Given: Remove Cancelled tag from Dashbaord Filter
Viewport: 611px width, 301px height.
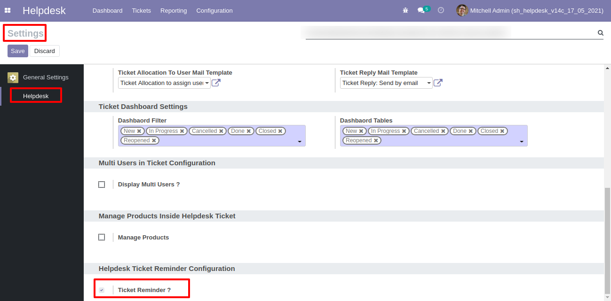Looking at the screenshot, I should (221, 131).
